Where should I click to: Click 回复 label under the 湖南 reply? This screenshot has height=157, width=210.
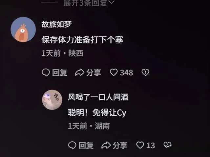[x=86, y=146]
